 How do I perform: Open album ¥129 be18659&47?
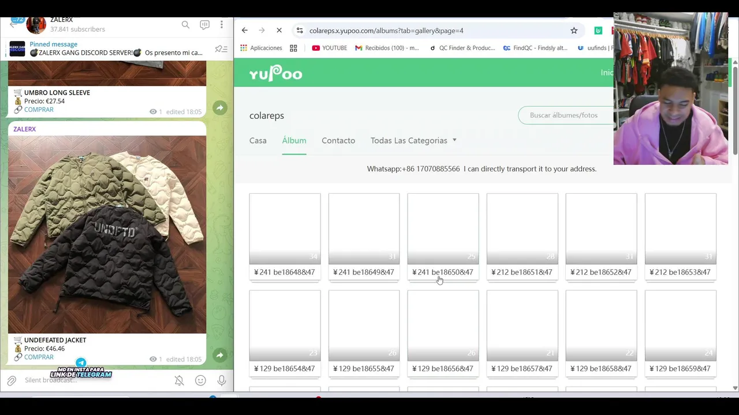[x=680, y=333]
